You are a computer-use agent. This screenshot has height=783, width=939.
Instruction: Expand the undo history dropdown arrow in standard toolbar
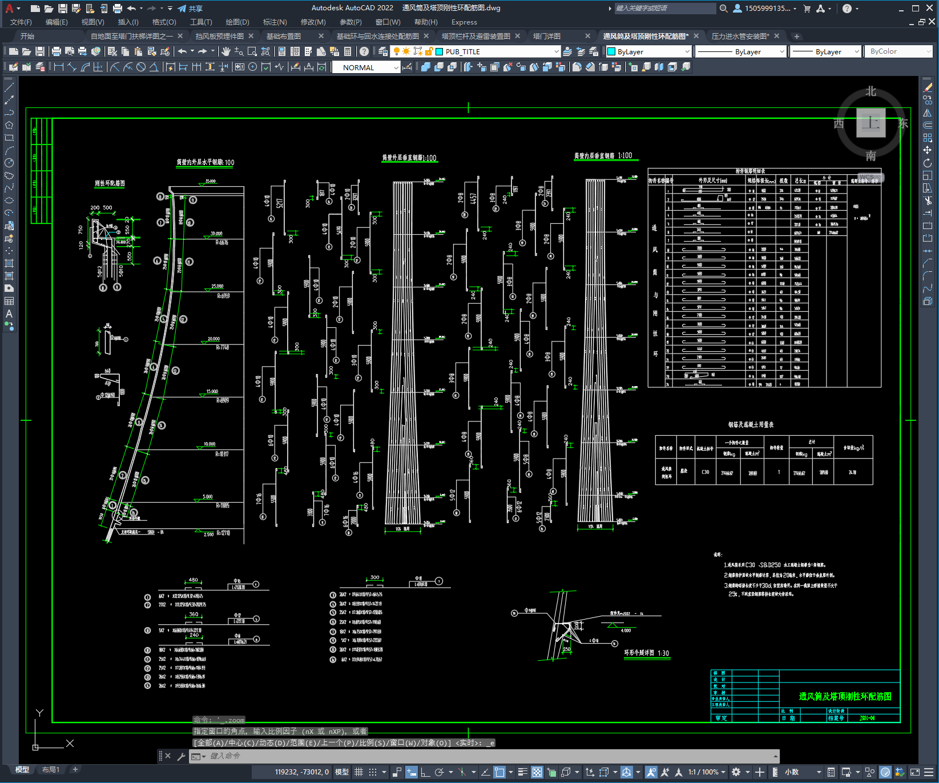[192, 51]
